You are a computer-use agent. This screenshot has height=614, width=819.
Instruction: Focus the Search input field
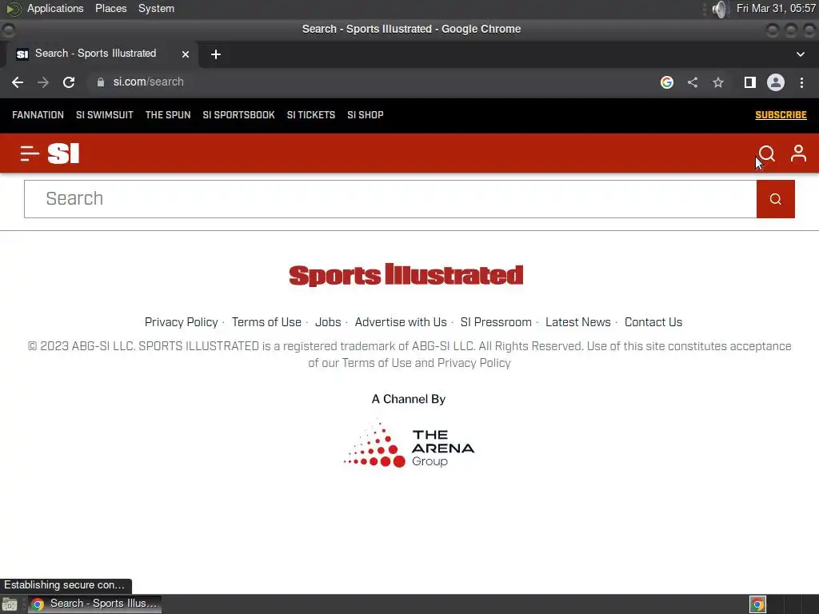[390, 199]
